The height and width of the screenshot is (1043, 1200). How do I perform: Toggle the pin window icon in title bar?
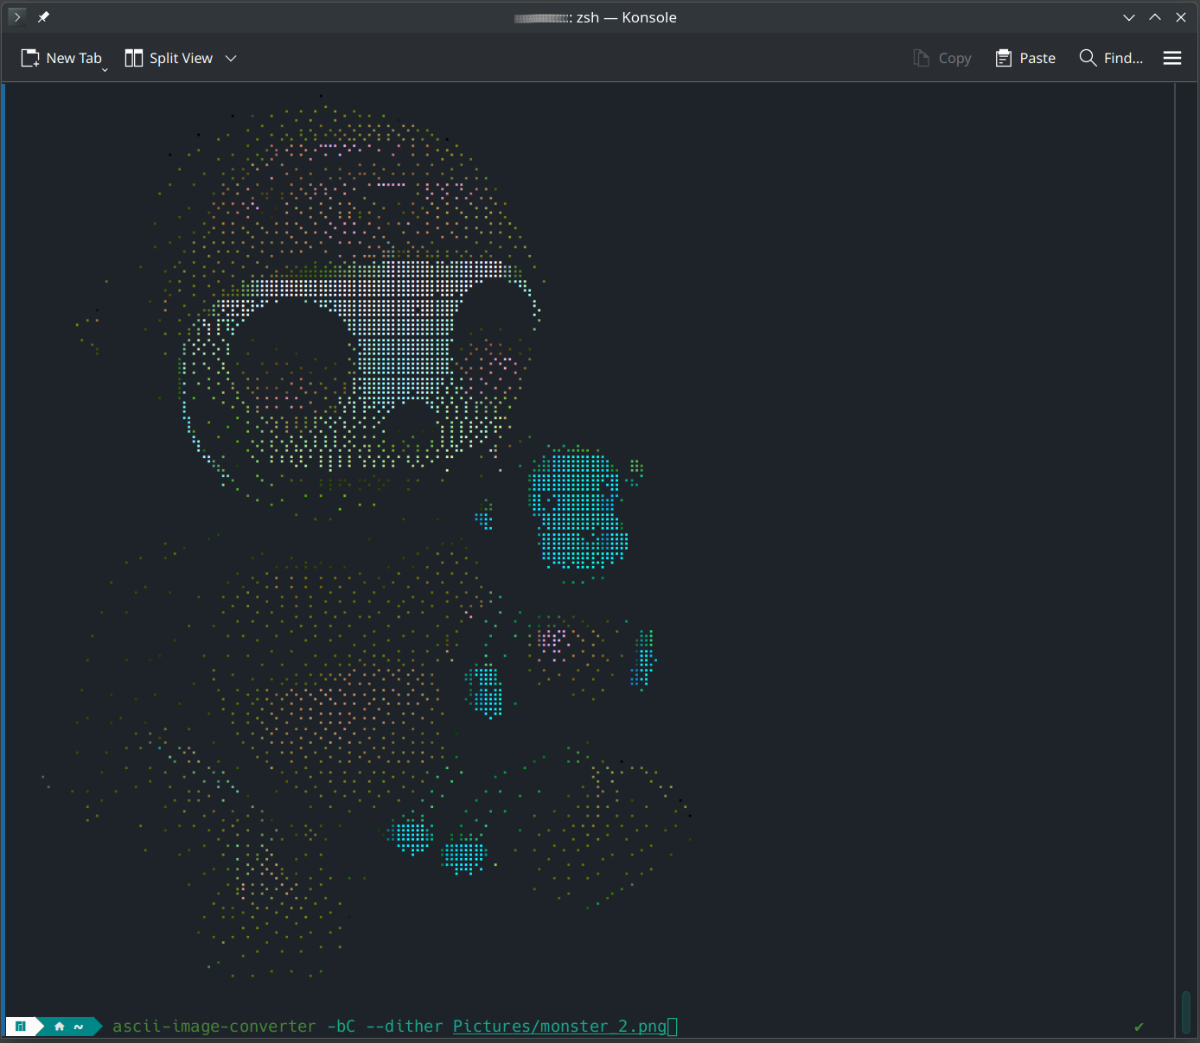(x=43, y=17)
